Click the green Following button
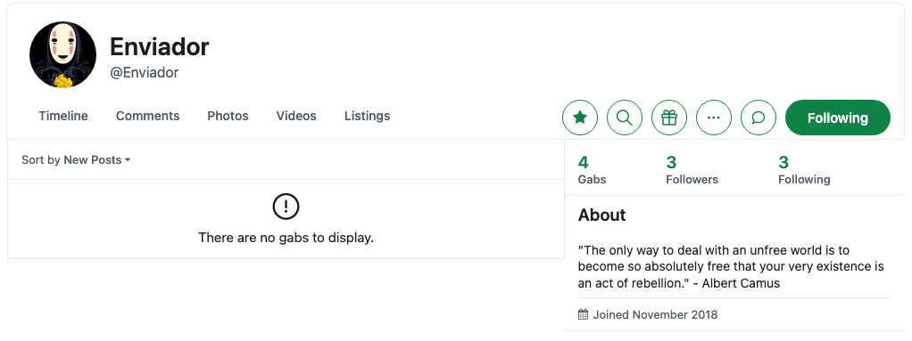This screenshot has height=341, width=912. tap(838, 118)
